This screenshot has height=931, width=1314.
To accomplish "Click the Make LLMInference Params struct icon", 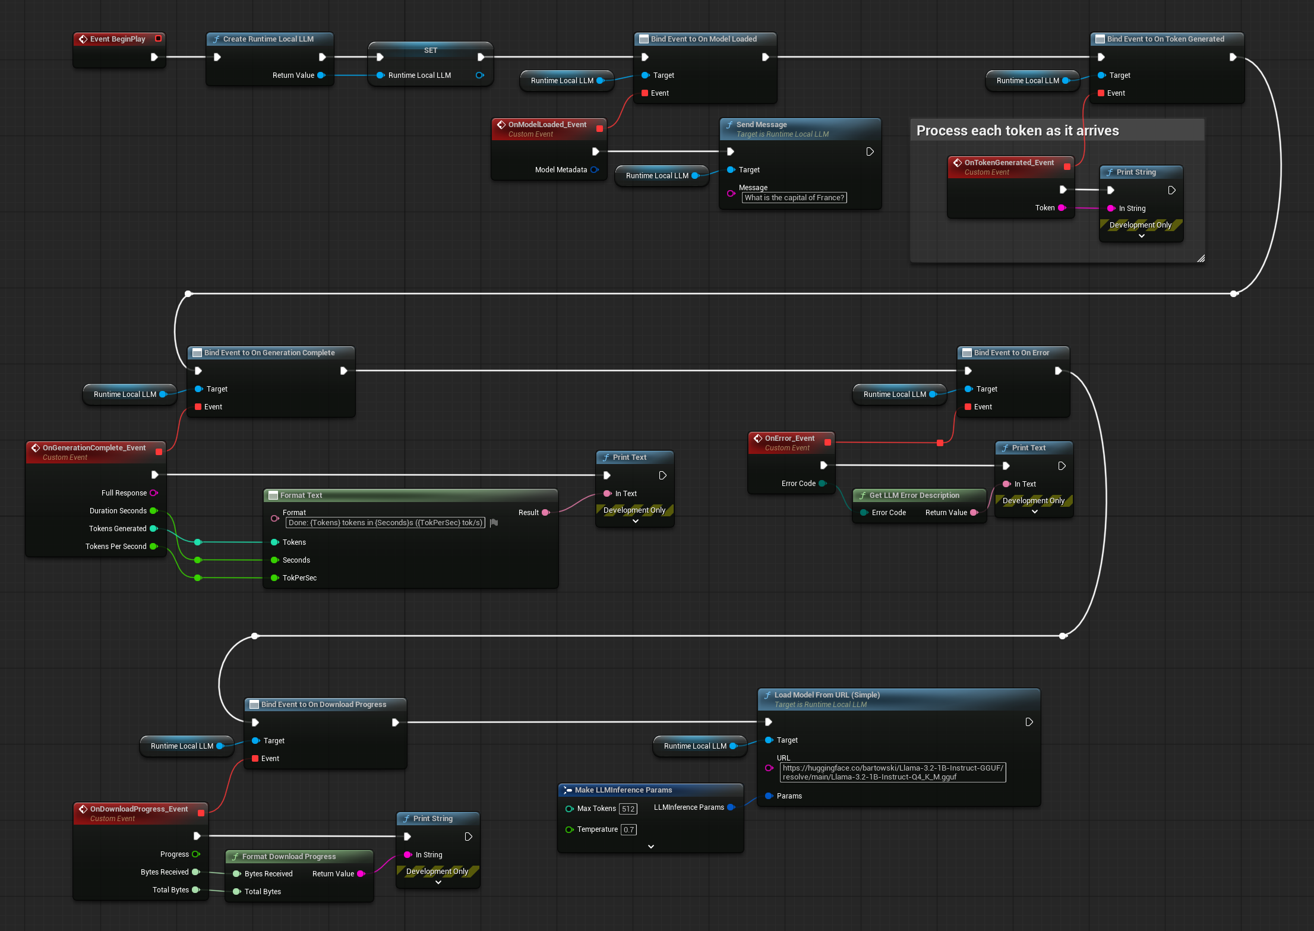I will [568, 790].
